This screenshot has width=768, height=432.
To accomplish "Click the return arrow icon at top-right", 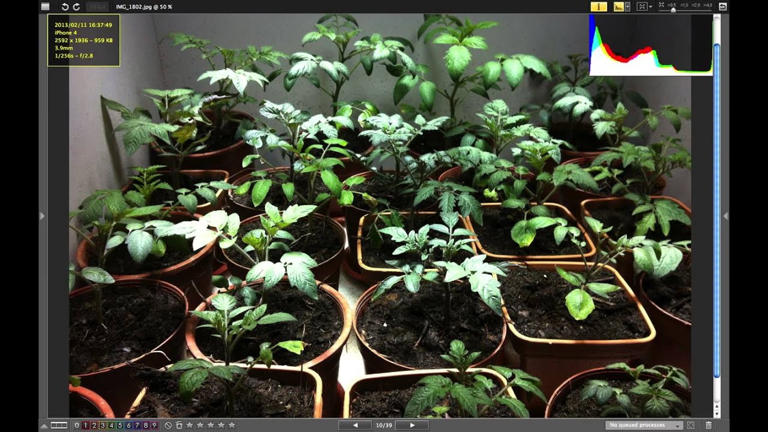I will click(722, 7).
